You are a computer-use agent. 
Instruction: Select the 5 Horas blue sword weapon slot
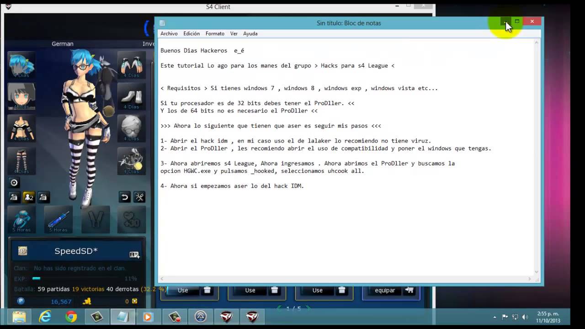click(58, 219)
